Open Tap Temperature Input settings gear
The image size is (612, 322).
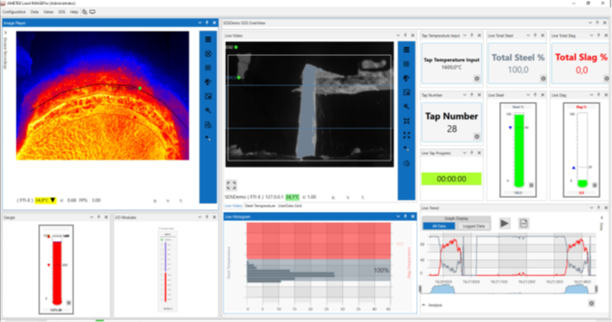pyautogui.click(x=476, y=78)
